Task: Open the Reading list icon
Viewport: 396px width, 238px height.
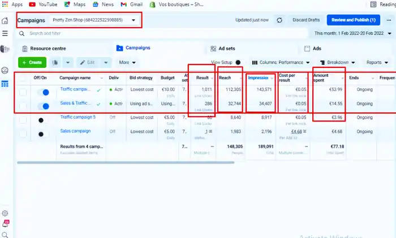Action: tap(373, 5)
